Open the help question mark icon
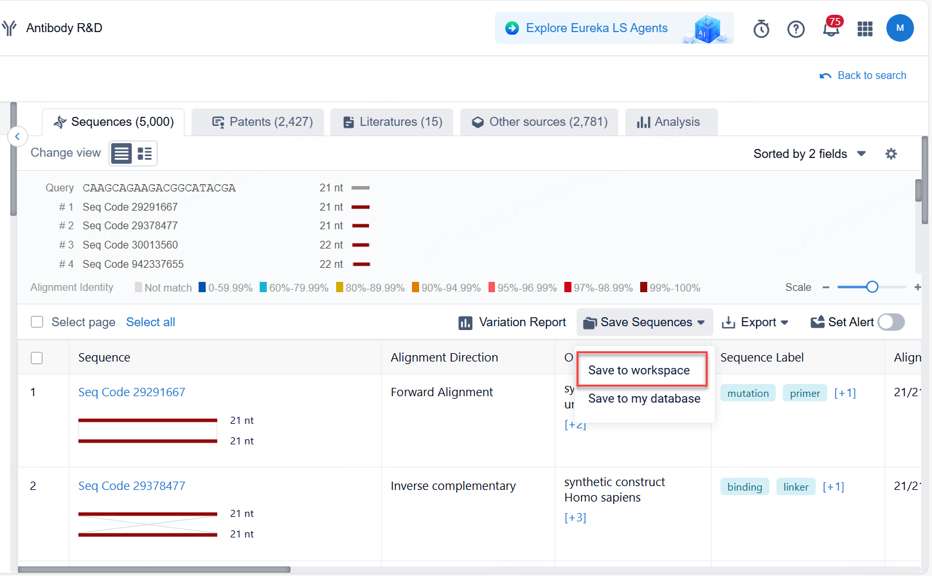Image resolution: width=932 pixels, height=576 pixels. click(796, 29)
